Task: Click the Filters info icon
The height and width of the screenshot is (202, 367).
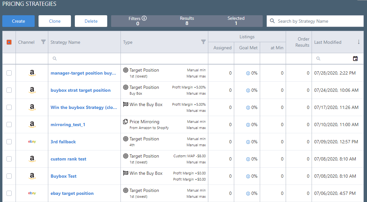Action: coord(144,18)
